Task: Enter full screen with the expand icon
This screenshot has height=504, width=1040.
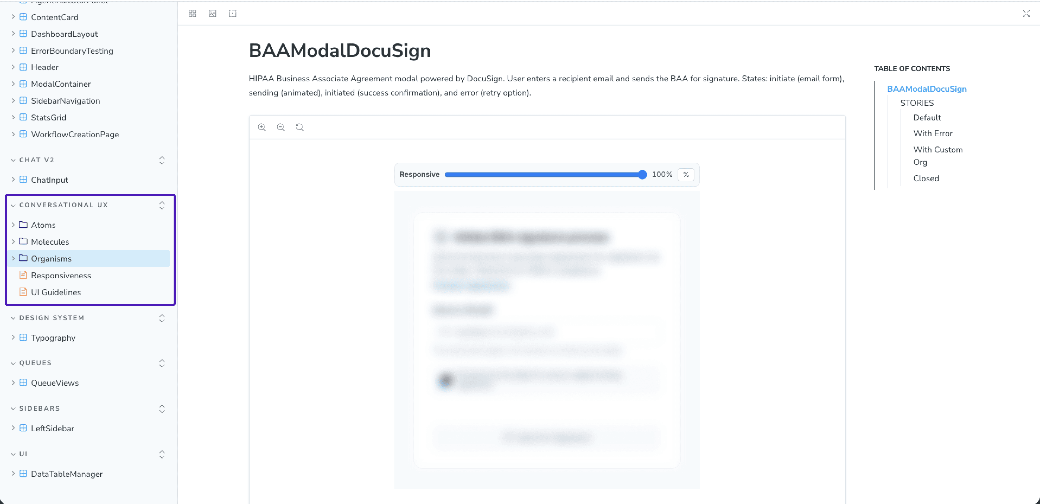Action: (1026, 13)
